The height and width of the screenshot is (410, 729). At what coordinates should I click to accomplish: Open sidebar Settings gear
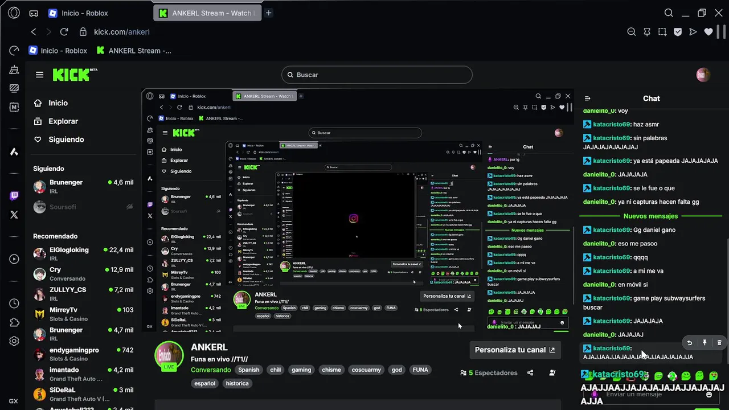click(x=14, y=341)
